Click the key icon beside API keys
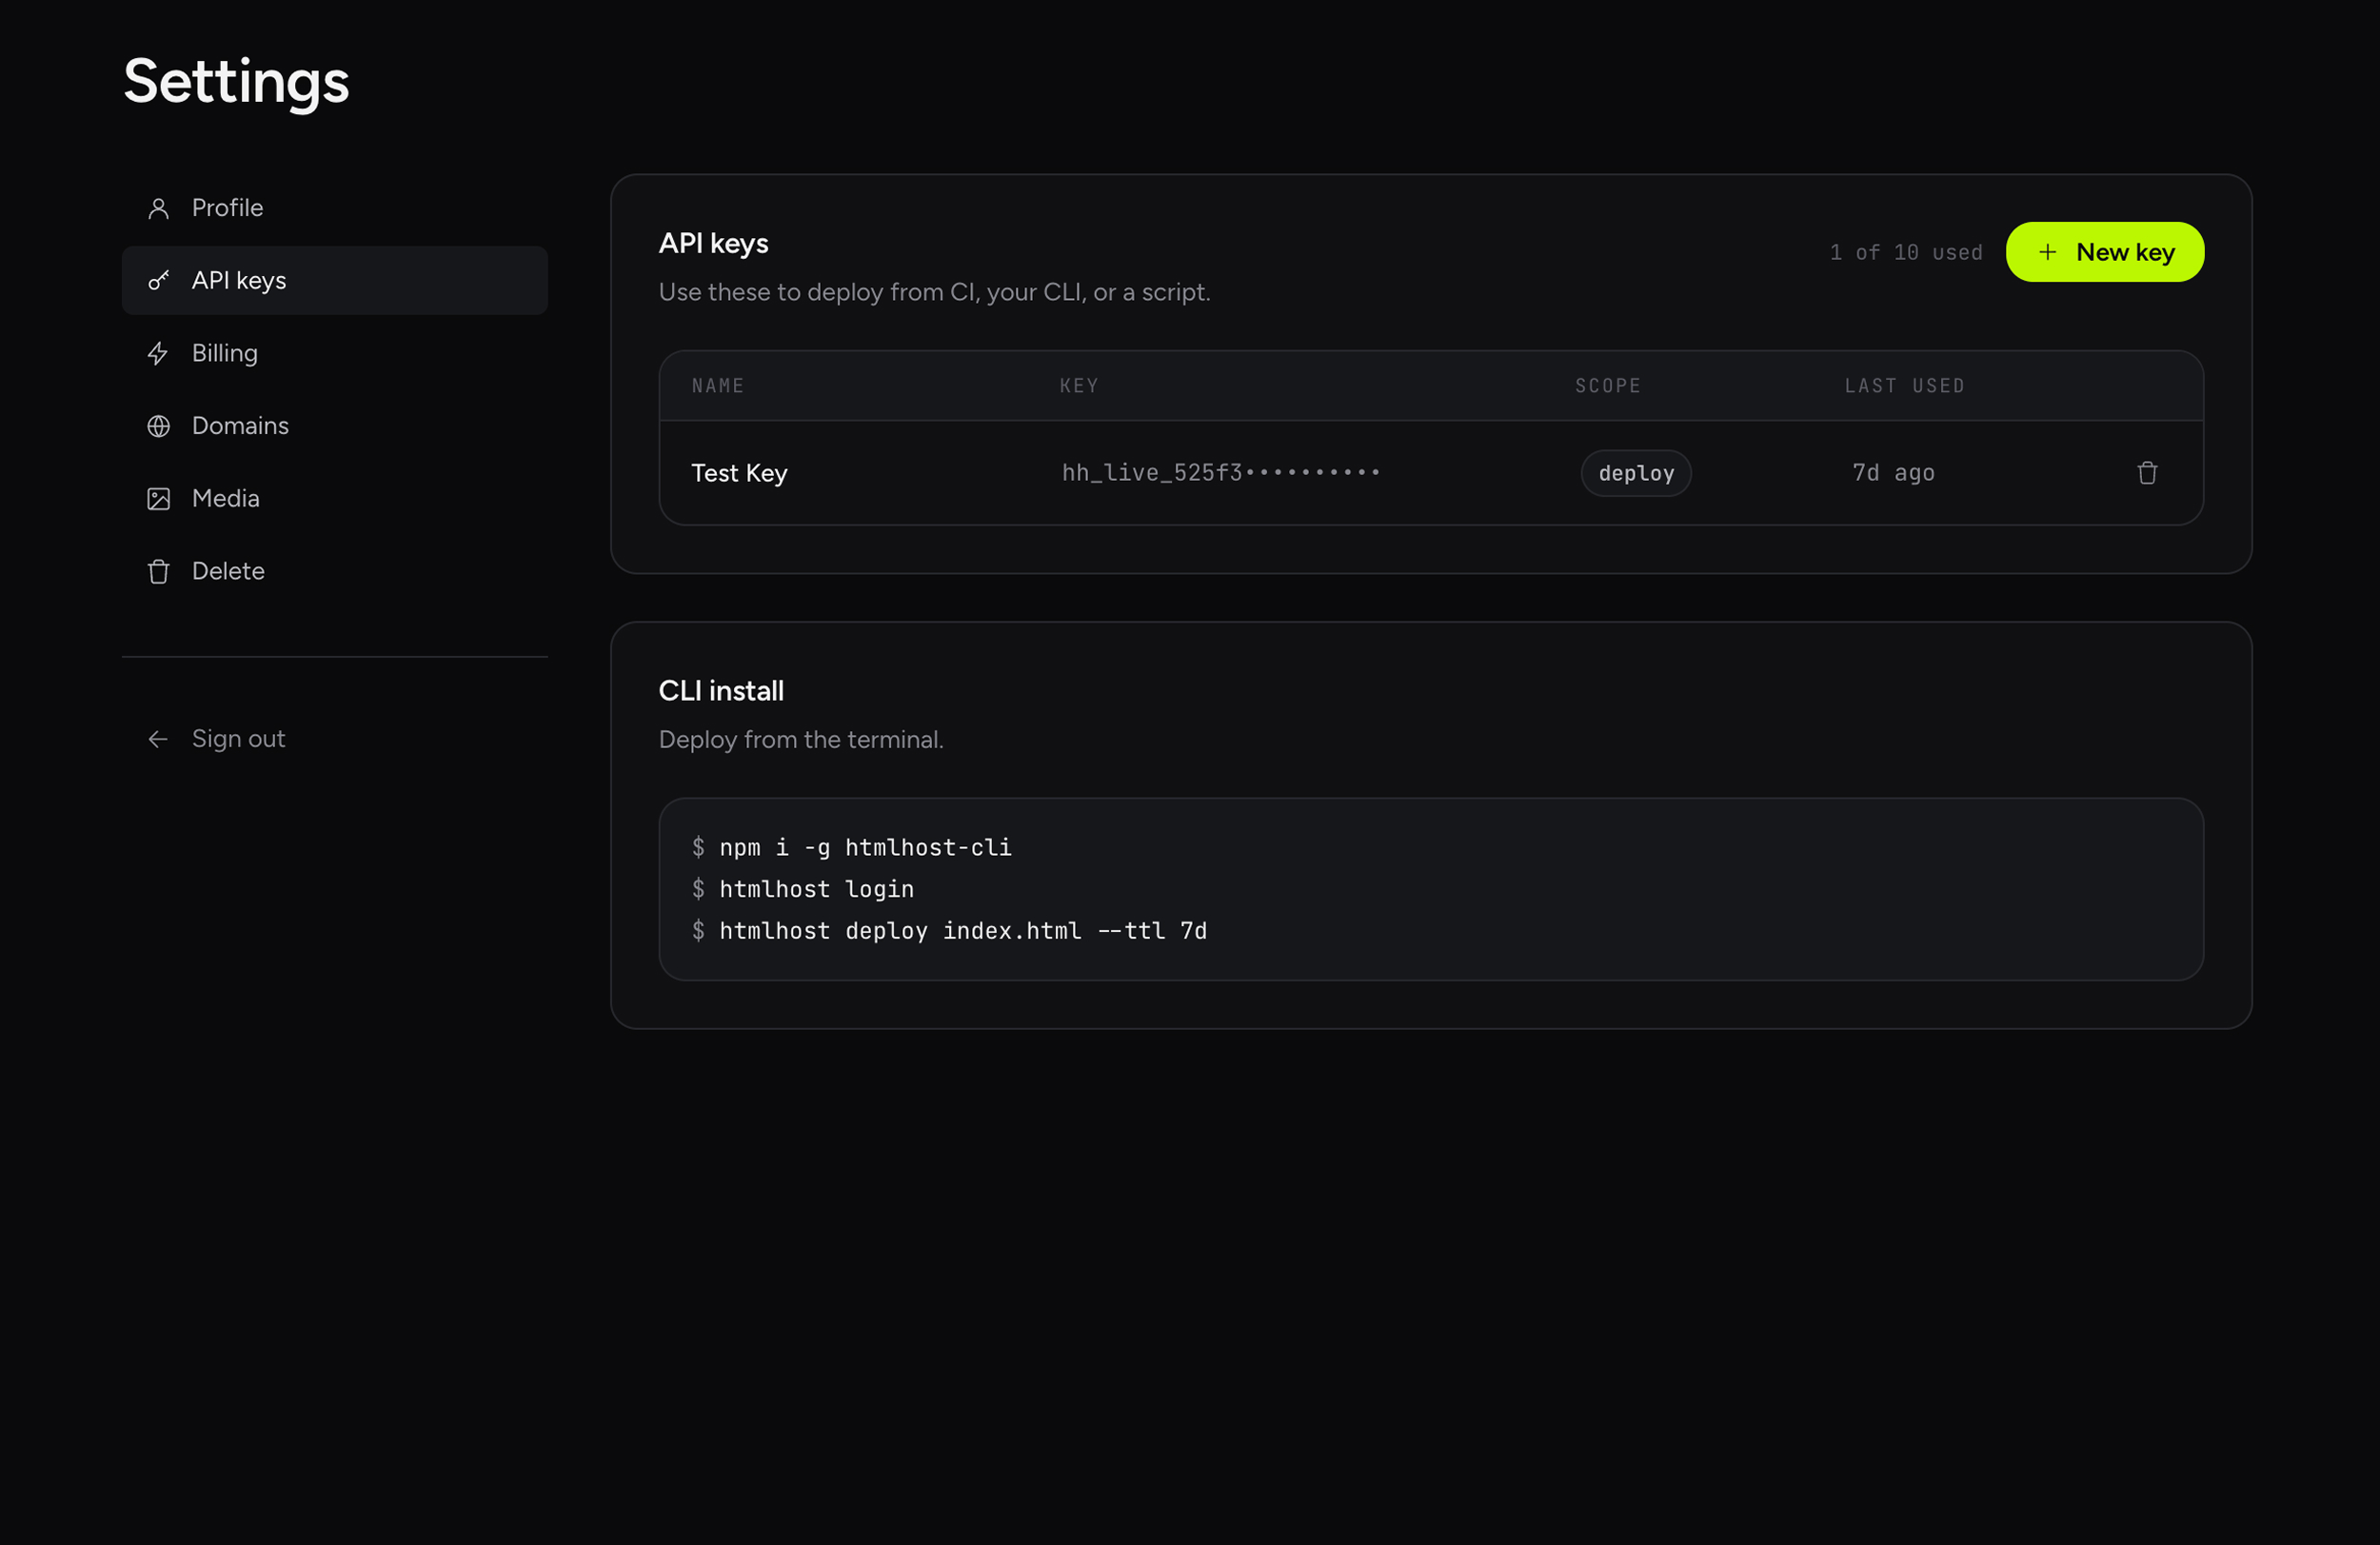The height and width of the screenshot is (1545, 2380). point(158,281)
